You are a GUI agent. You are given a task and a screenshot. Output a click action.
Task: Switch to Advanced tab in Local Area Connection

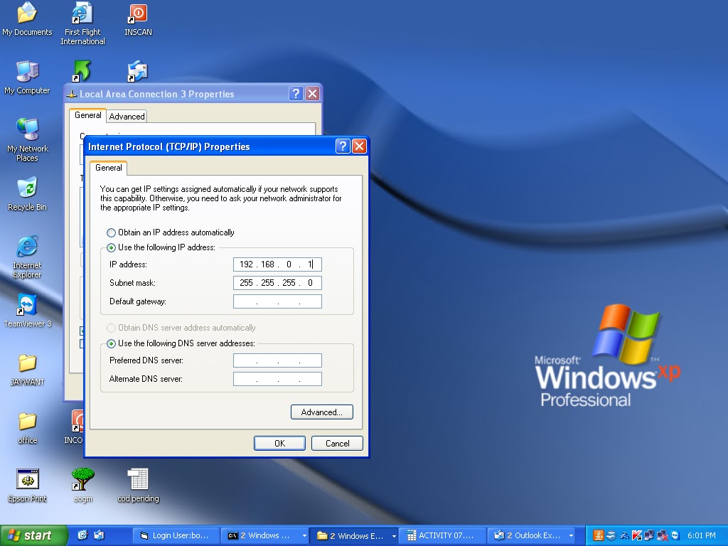click(127, 117)
